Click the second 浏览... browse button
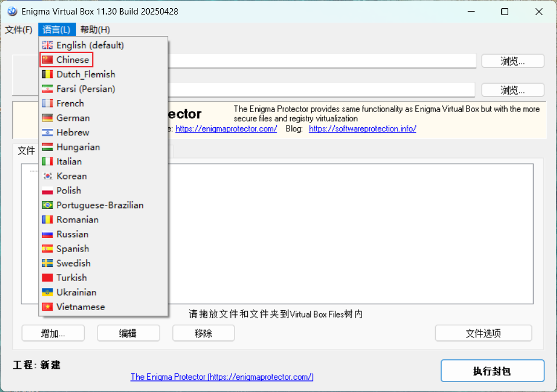 click(512, 90)
